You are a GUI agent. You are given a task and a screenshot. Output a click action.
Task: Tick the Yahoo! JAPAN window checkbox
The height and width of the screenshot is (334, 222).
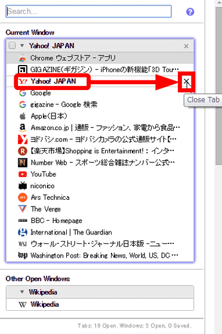12,45
